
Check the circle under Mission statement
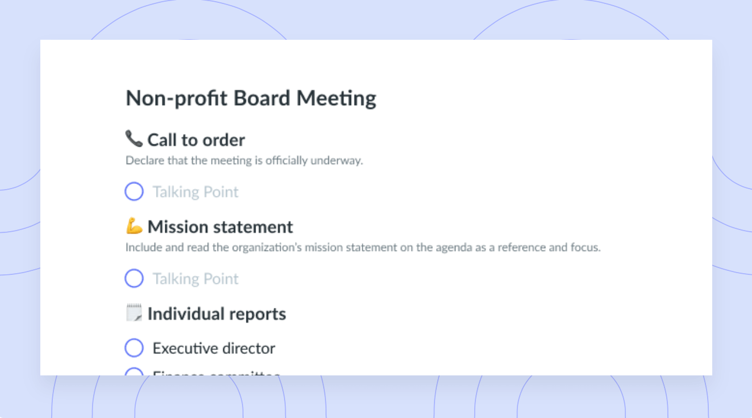pos(134,278)
